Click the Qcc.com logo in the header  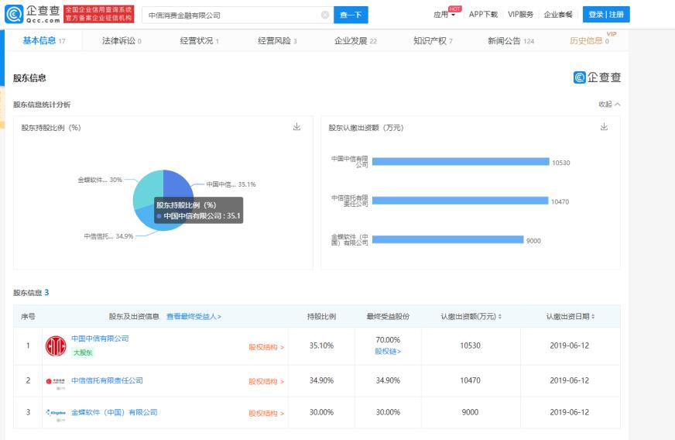[33, 14]
